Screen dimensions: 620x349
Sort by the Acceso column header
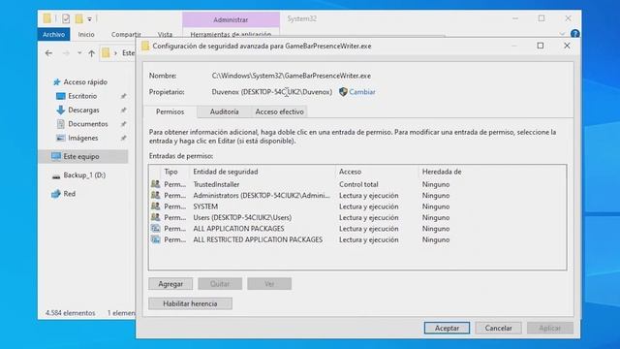[377, 172]
